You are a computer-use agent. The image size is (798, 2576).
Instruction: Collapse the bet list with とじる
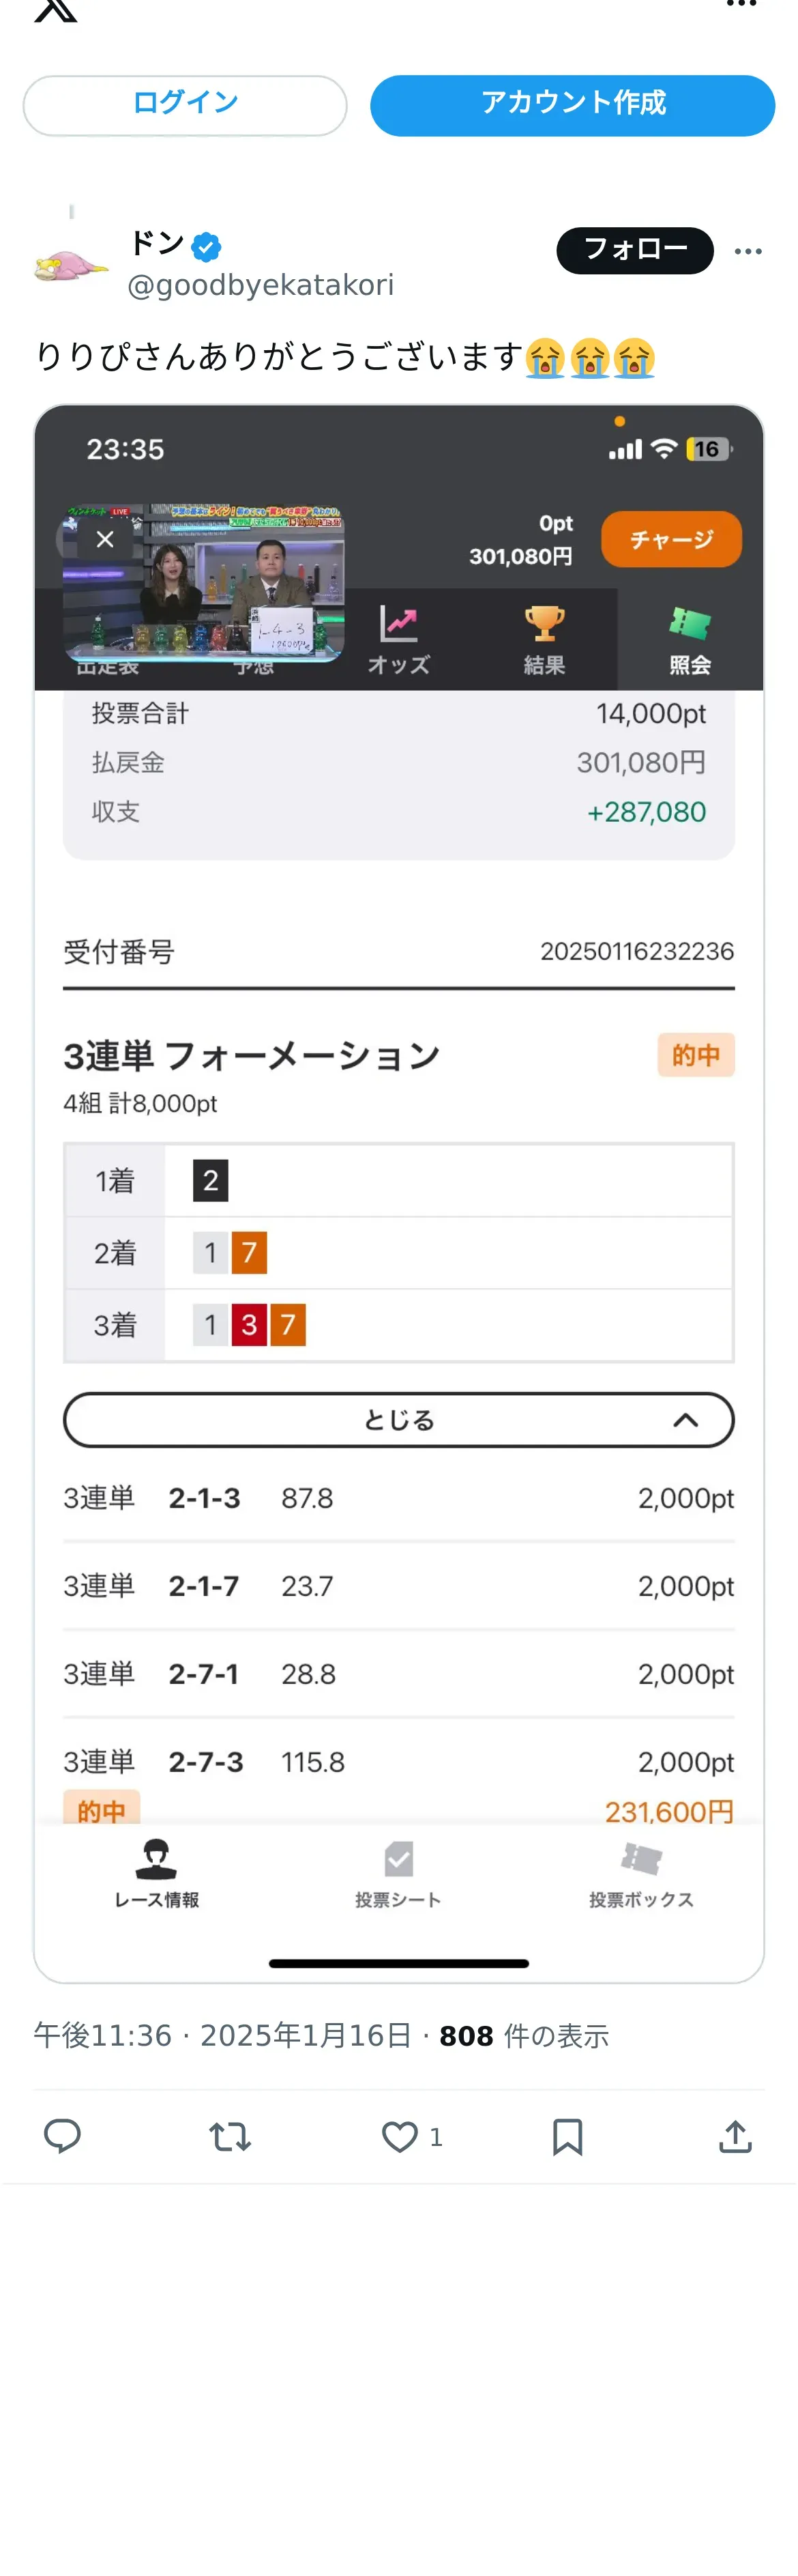pyautogui.click(x=398, y=1420)
